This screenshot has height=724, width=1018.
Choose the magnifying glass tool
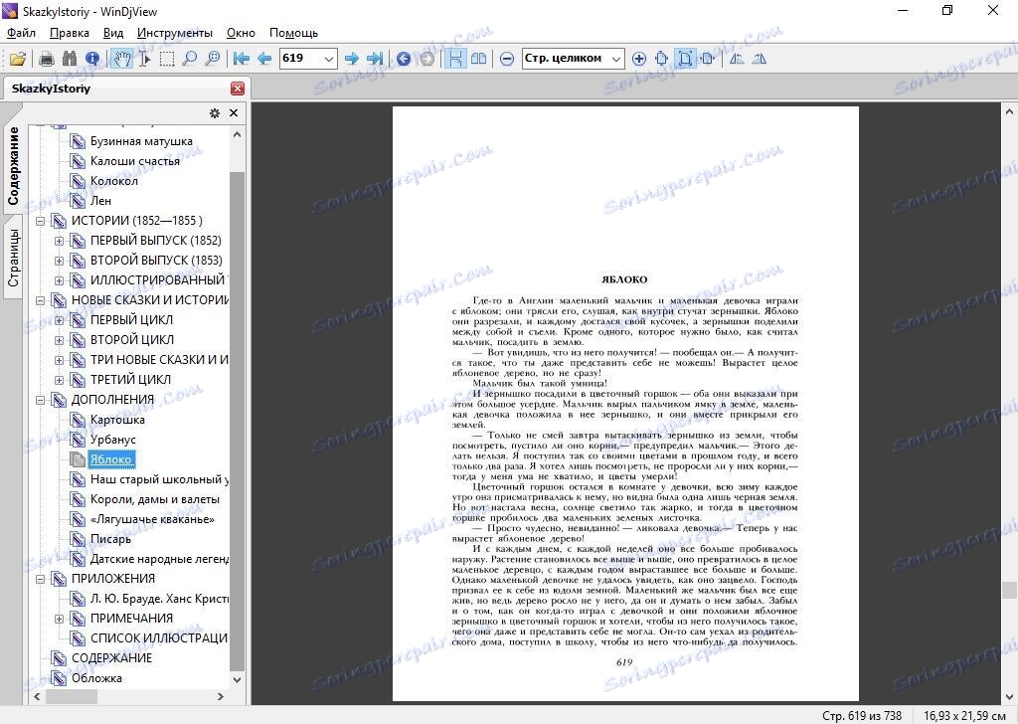click(x=190, y=59)
